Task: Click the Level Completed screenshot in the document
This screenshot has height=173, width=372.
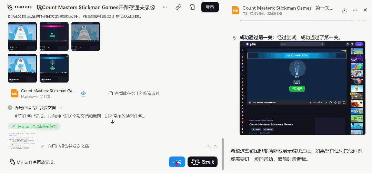Action: coord(302,88)
